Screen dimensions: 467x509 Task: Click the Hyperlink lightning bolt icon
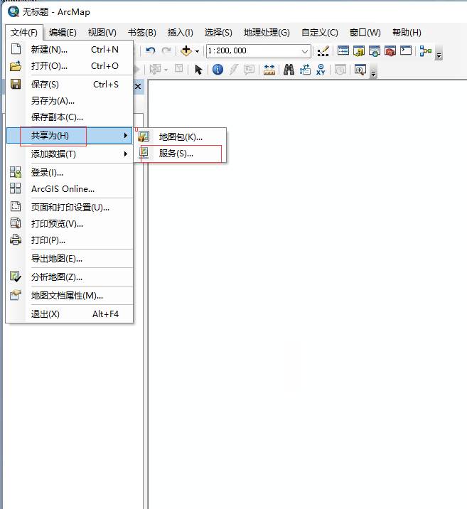click(234, 69)
